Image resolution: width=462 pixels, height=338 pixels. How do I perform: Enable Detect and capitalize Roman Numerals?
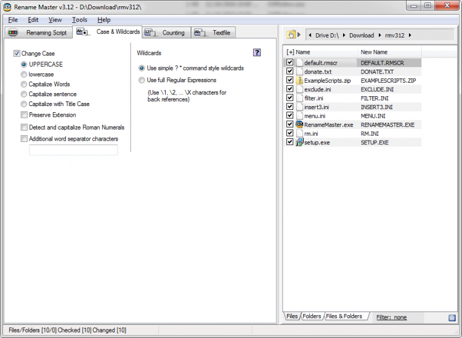tap(24, 127)
